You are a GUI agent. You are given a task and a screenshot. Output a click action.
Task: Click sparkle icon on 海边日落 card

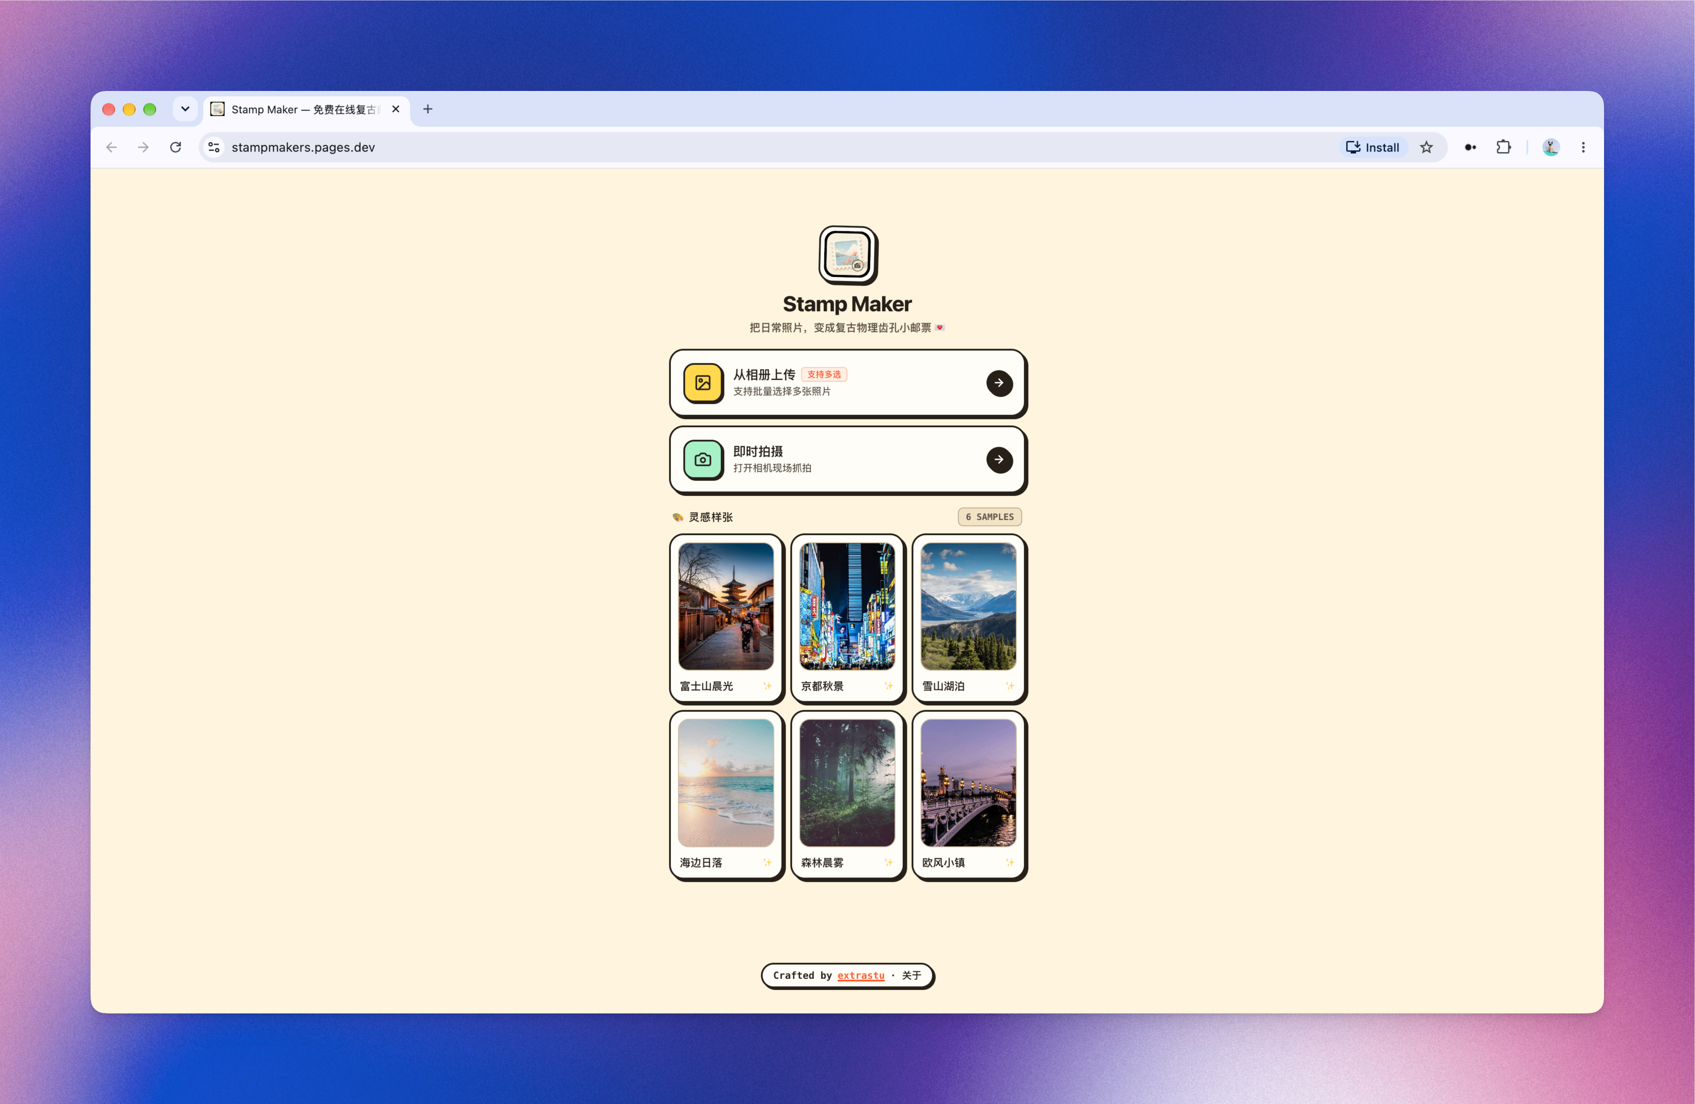(x=768, y=862)
